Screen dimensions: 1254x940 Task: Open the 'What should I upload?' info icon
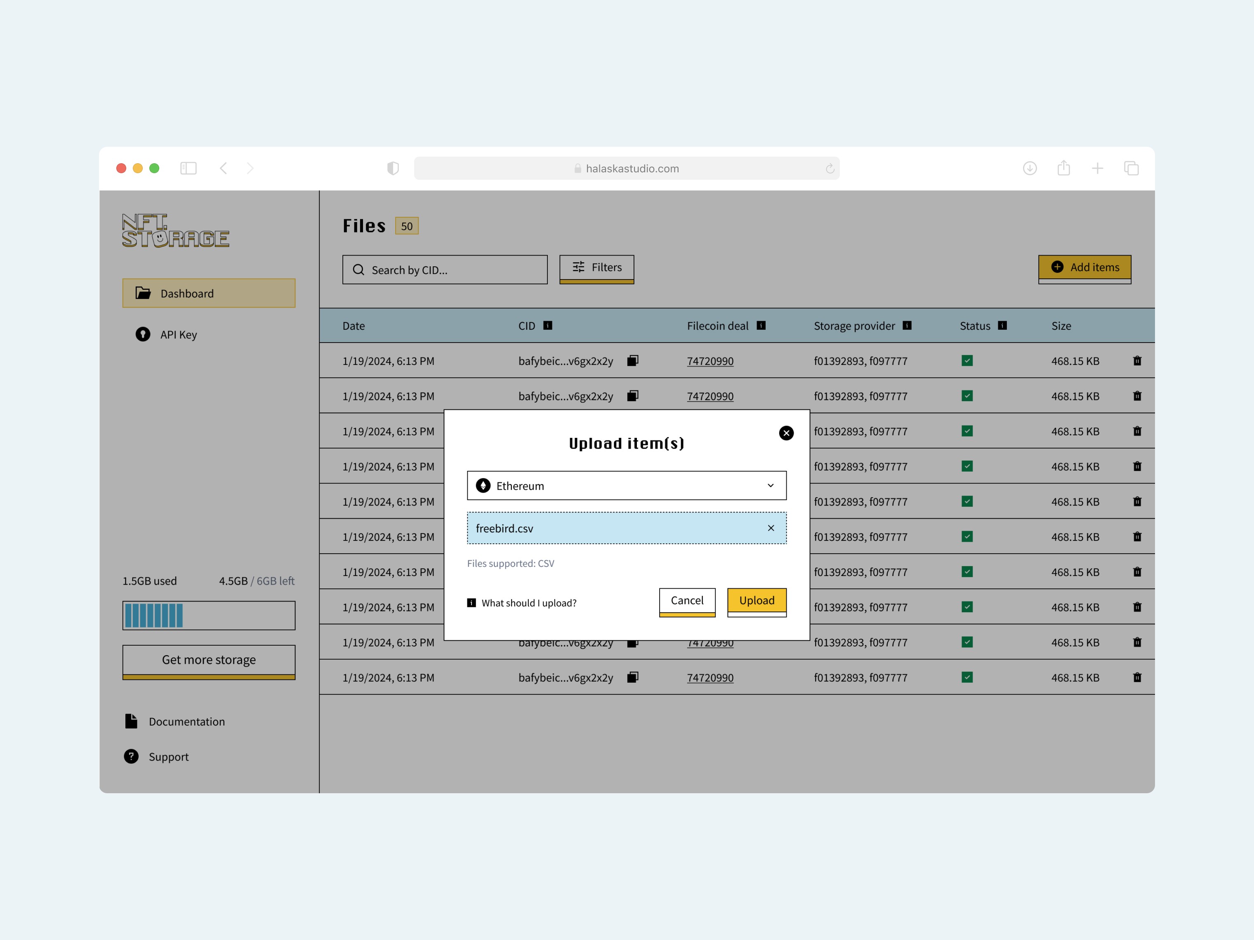pyautogui.click(x=471, y=602)
